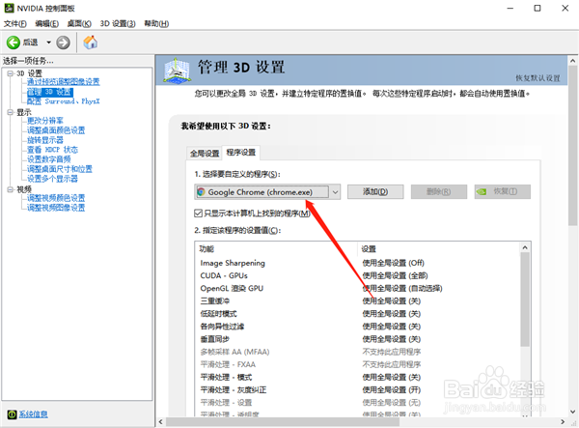Open 配置 Surround、PhysX item

(x=63, y=101)
